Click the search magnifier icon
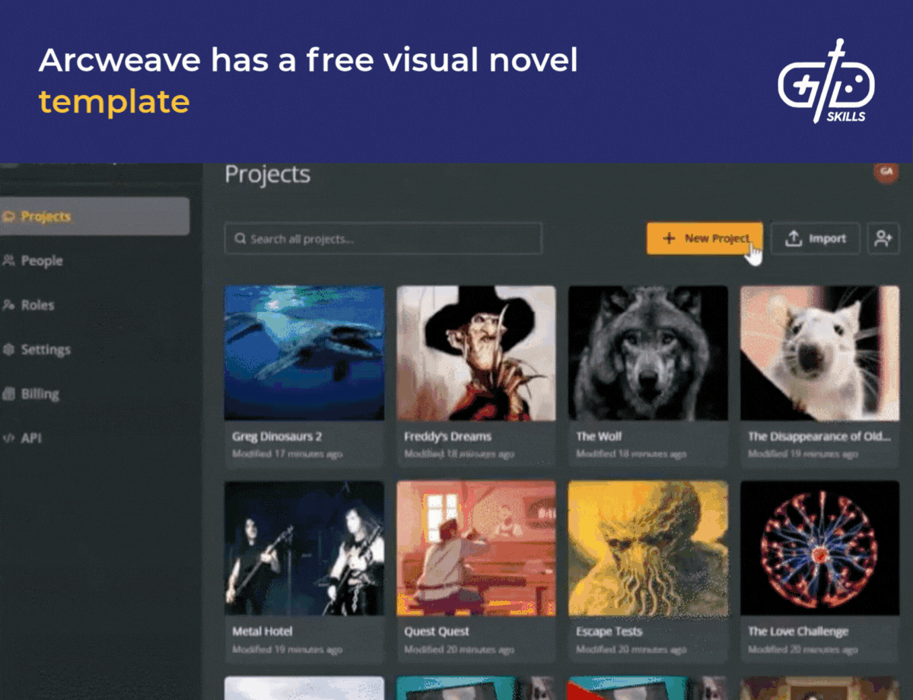This screenshot has width=913, height=700. [x=239, y=239]
